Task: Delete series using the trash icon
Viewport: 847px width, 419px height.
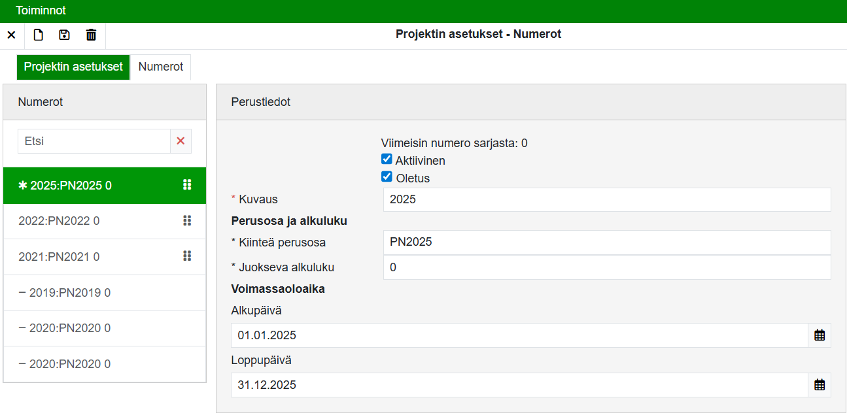Action: pyautogui.click(x=92, y=35)
